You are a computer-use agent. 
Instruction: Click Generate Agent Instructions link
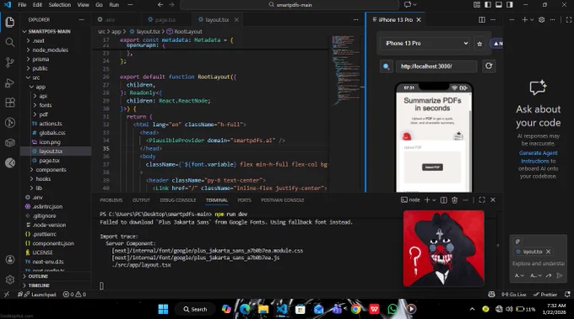click(539, 157)
